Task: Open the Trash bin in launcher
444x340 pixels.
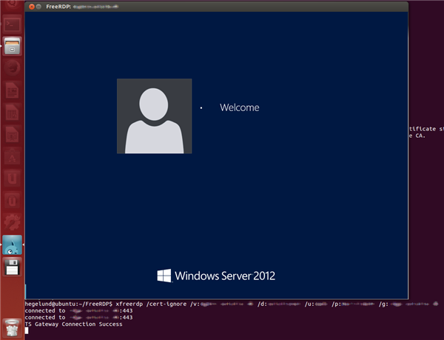Action: [12, 328]
